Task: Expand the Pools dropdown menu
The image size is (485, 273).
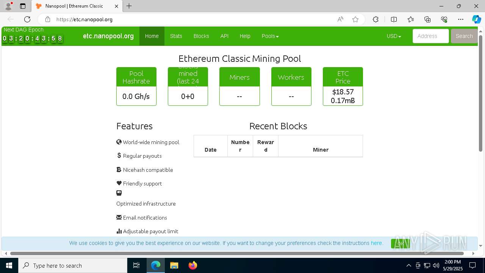Action: coord(270,36)
